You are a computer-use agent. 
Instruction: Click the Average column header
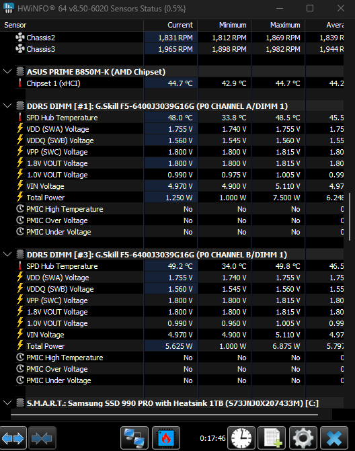click(325, 26)
